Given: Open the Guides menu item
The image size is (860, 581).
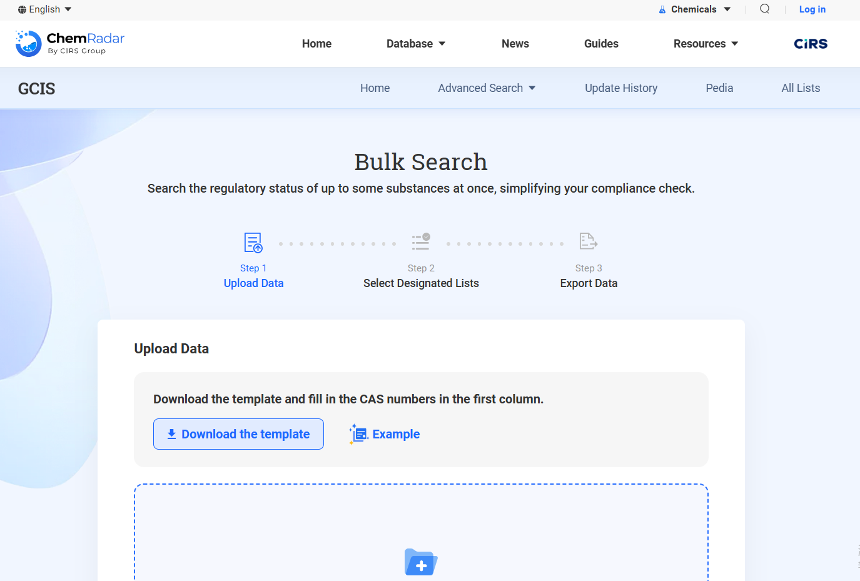Looking at the screenshot, I should coord(601,44).
